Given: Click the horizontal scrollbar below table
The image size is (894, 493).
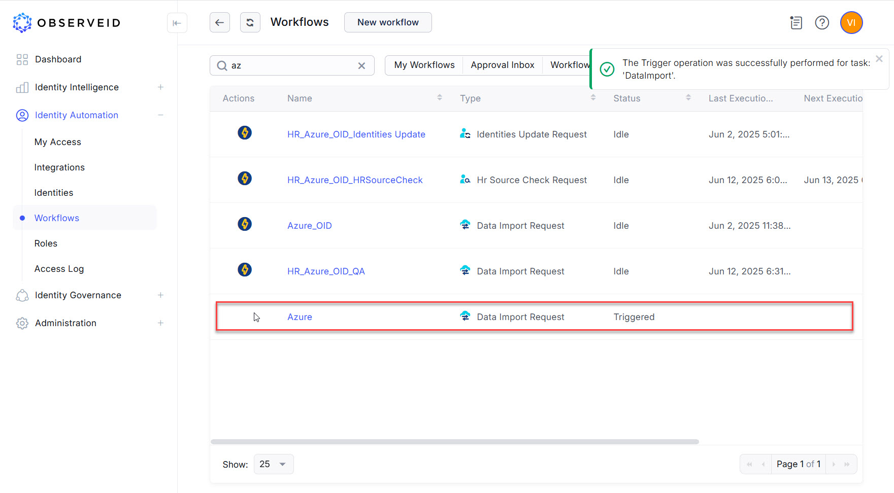Looking at the screenshot, I should click(x=454, y=442).
